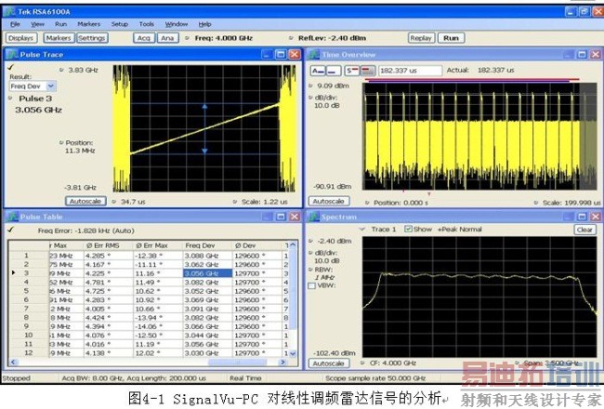Click the pulse table horizontal scrollbar thumb
The image size is (604, 409).
237,362
